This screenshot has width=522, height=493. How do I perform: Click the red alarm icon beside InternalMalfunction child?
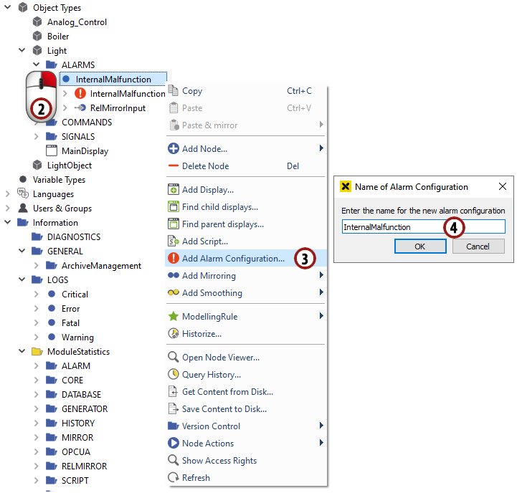pos(80,94)
